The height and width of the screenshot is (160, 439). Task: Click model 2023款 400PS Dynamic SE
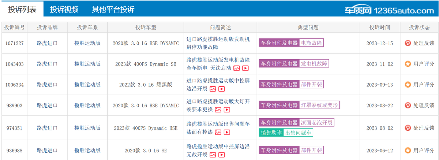click(x=146, y=64)
